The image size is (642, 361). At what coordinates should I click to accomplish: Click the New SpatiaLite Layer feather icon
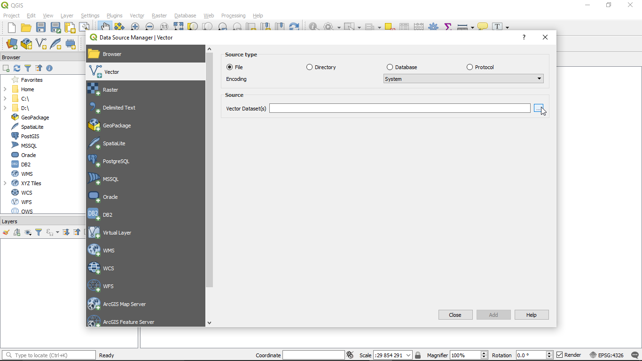tap(55, 44)
